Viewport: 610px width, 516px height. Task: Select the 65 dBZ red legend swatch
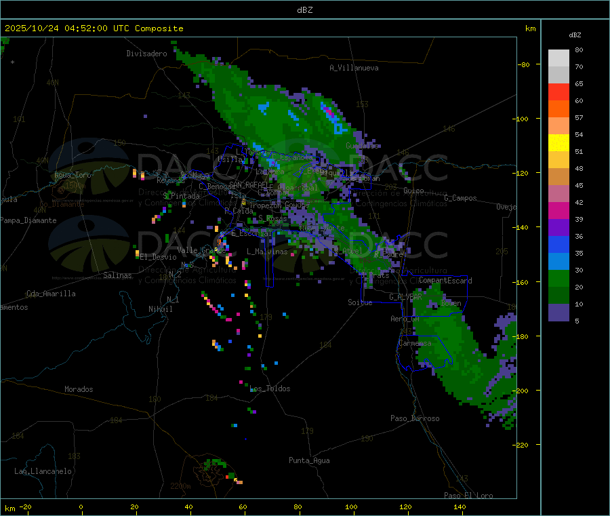558,92
